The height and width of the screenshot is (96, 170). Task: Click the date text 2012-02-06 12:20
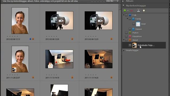click(x=52, y=39)
